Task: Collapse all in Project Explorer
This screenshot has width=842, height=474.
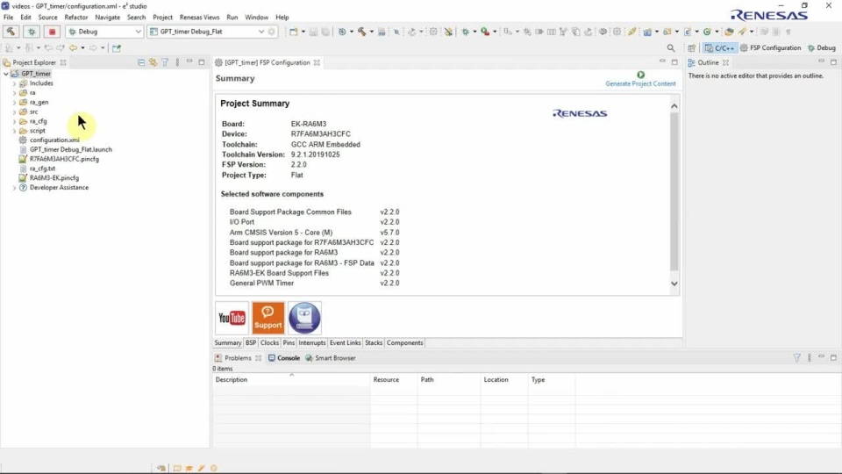Action: 142,63
